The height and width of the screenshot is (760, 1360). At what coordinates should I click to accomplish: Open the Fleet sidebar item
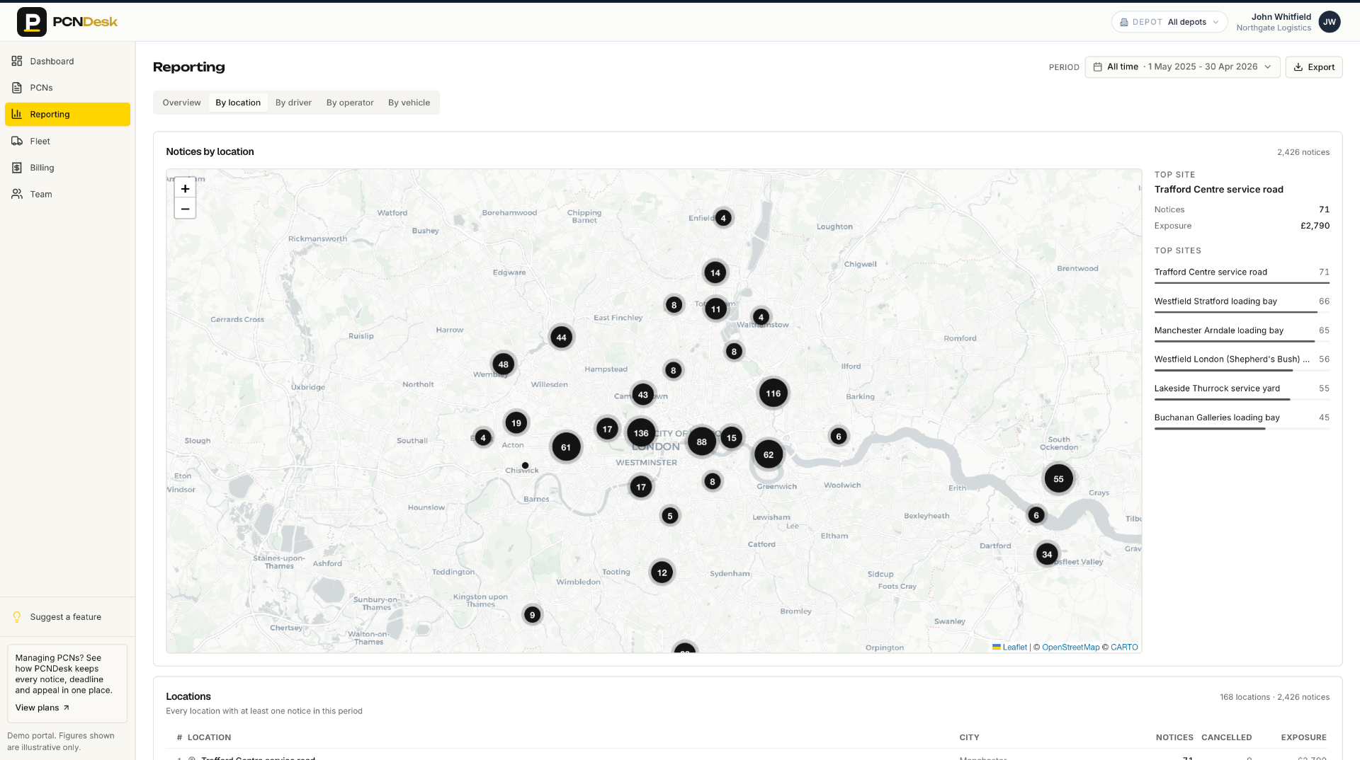[67, 141]
